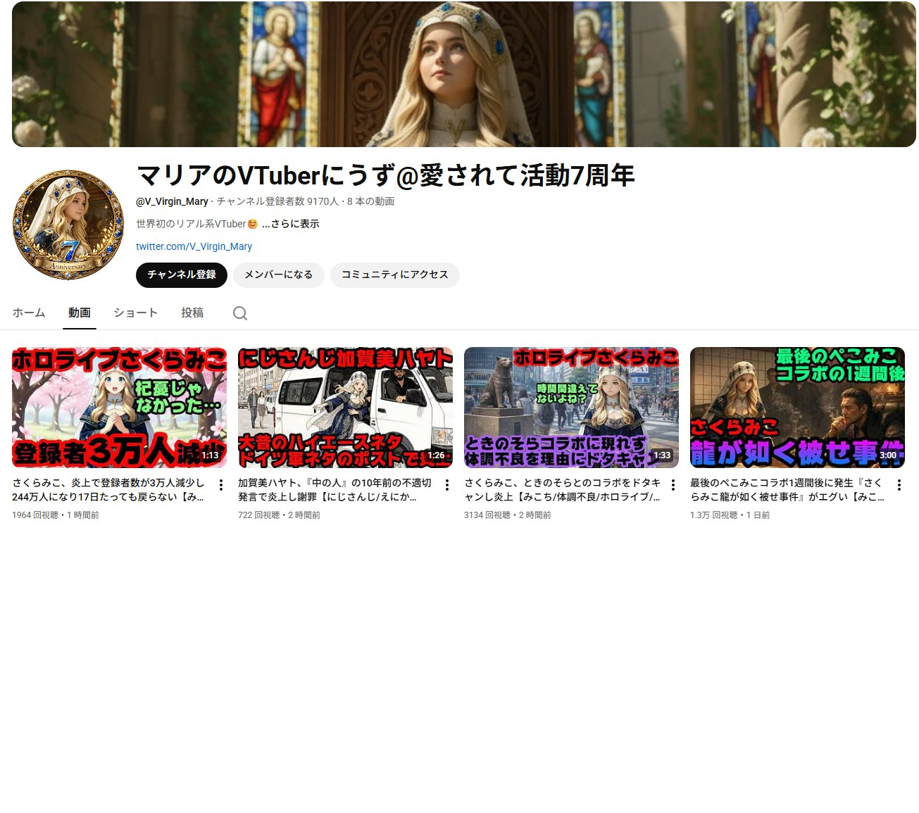Image resolution: width=919 pixels, height=813 pixels.
Task: Click video title 最後のぺこみこコラボ1週間後に発生
Action: tap(787, 490)
